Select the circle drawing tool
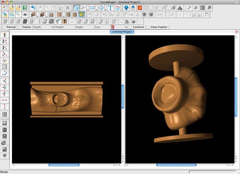 click(101, 8)
